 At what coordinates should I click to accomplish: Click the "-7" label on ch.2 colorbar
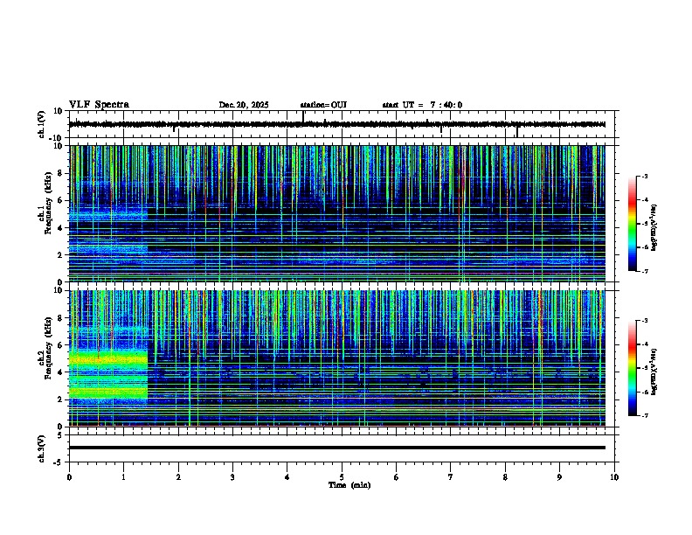click(x=644, y=416)
